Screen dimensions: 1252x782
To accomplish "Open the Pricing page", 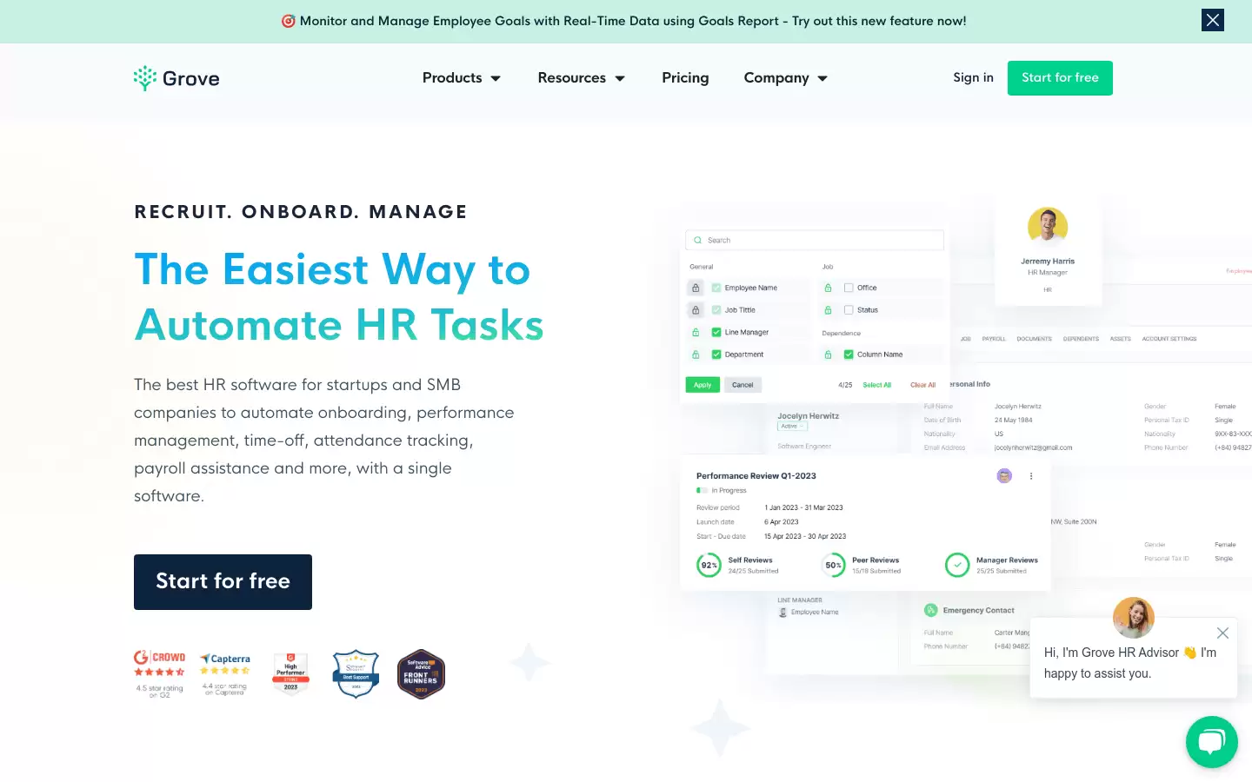I will click(685, 78).
